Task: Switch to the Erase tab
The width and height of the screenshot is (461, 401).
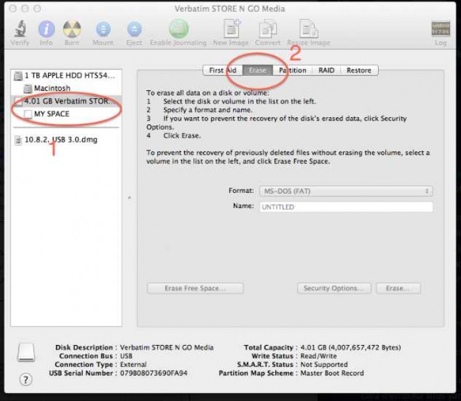Action: coord(258,70)
